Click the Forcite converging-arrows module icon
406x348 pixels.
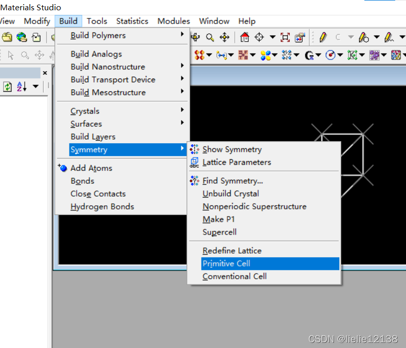[x=287, y=55]
